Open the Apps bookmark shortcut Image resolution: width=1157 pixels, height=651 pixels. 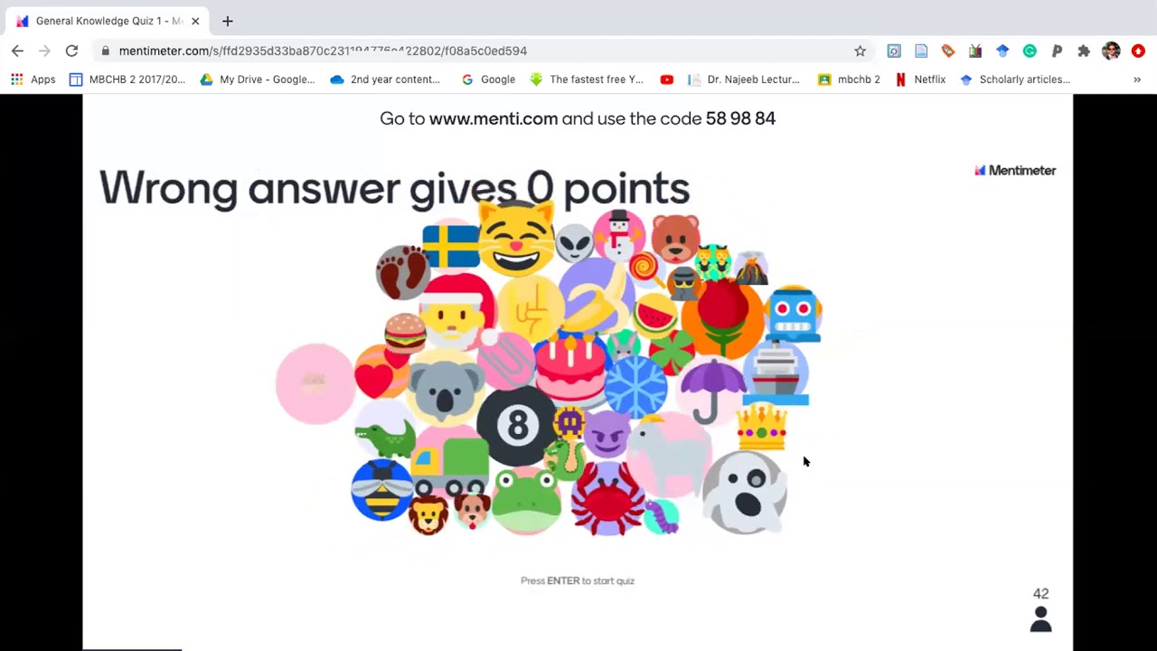tap(33, 80)
